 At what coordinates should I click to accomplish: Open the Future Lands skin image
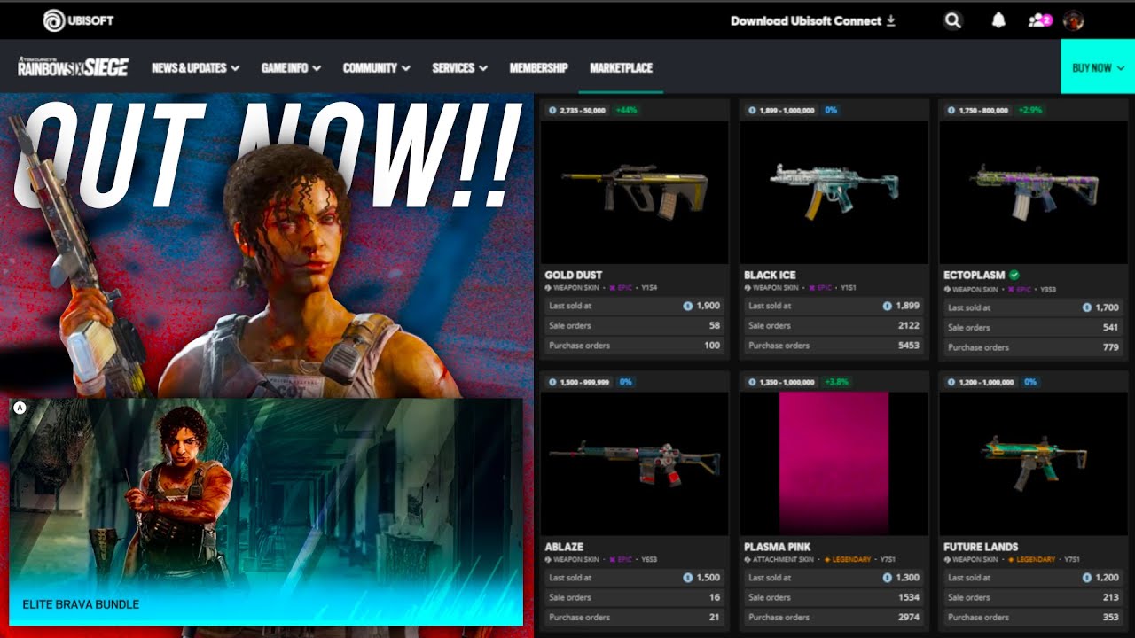1033,463
